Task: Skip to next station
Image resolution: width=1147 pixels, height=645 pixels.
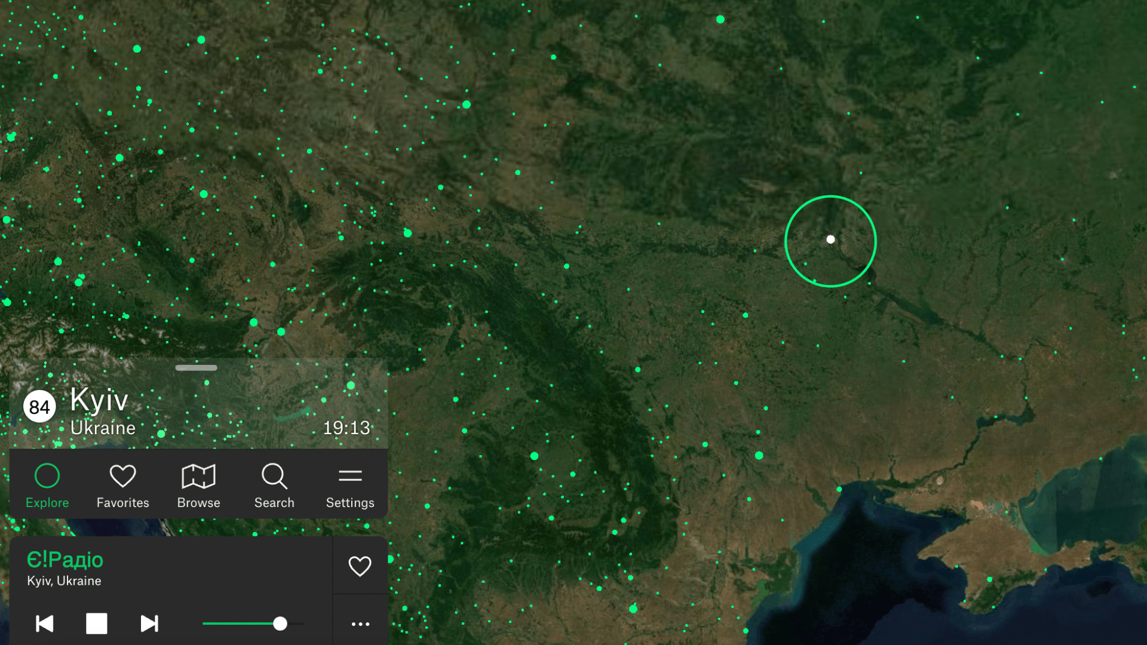Action: click(149, 623)
